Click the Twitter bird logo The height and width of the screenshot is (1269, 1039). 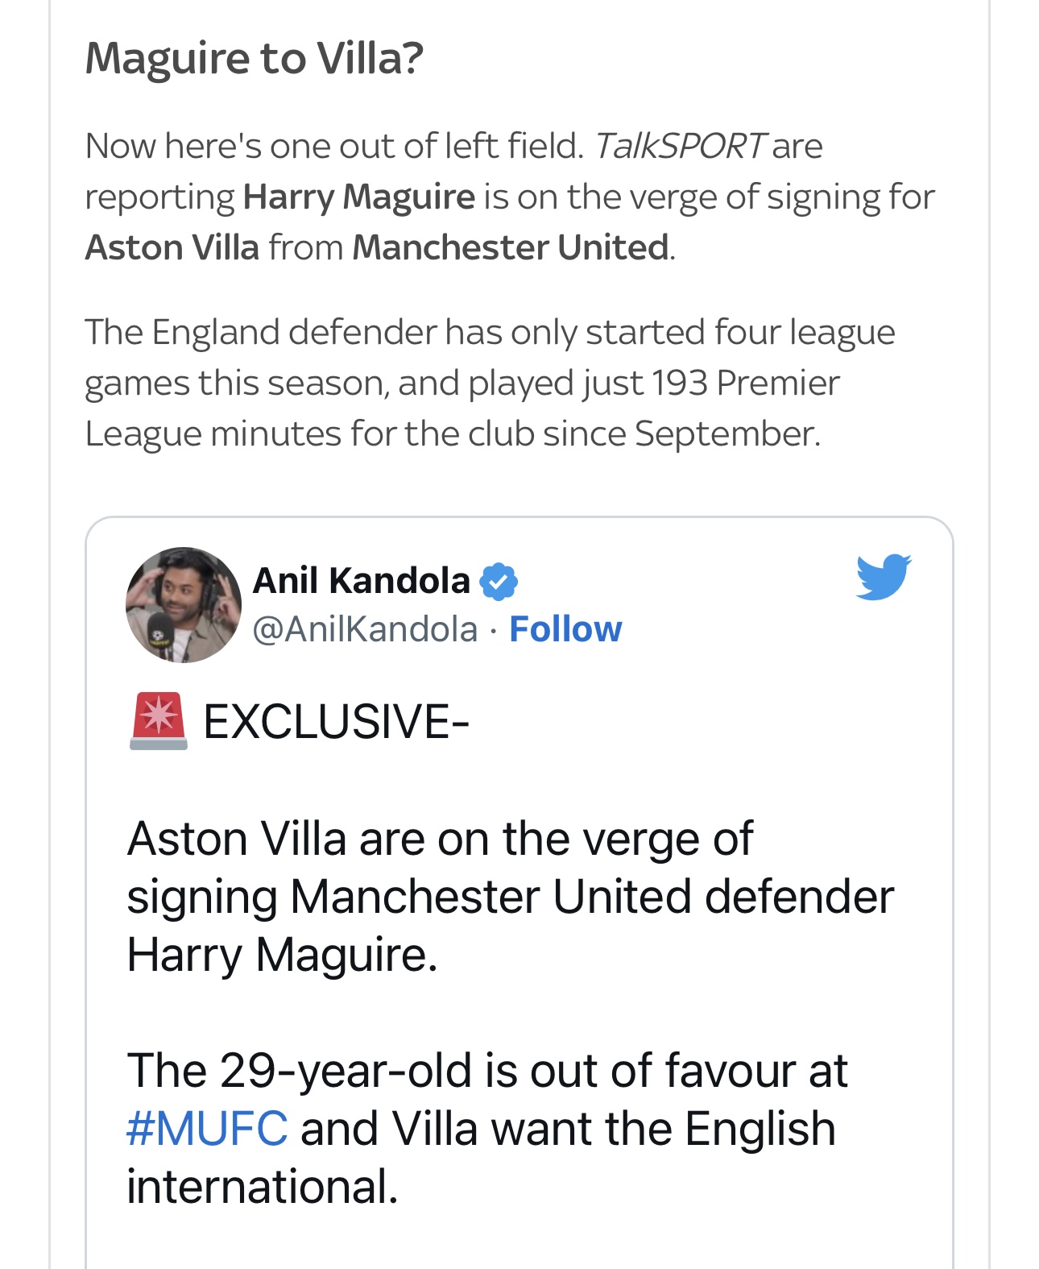pos(883,577)
